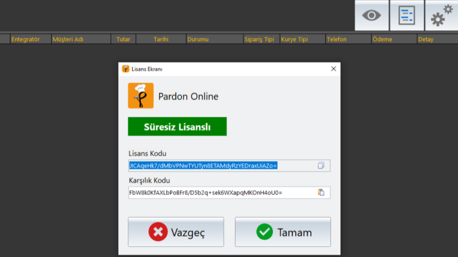Click the Telefon column header

348,39
